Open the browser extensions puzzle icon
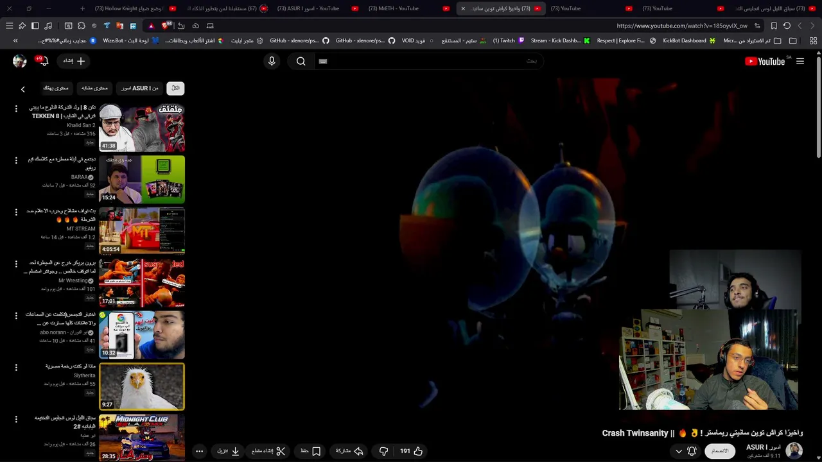Viewport: 822px width, 462px height. click(x=81, y=26)
